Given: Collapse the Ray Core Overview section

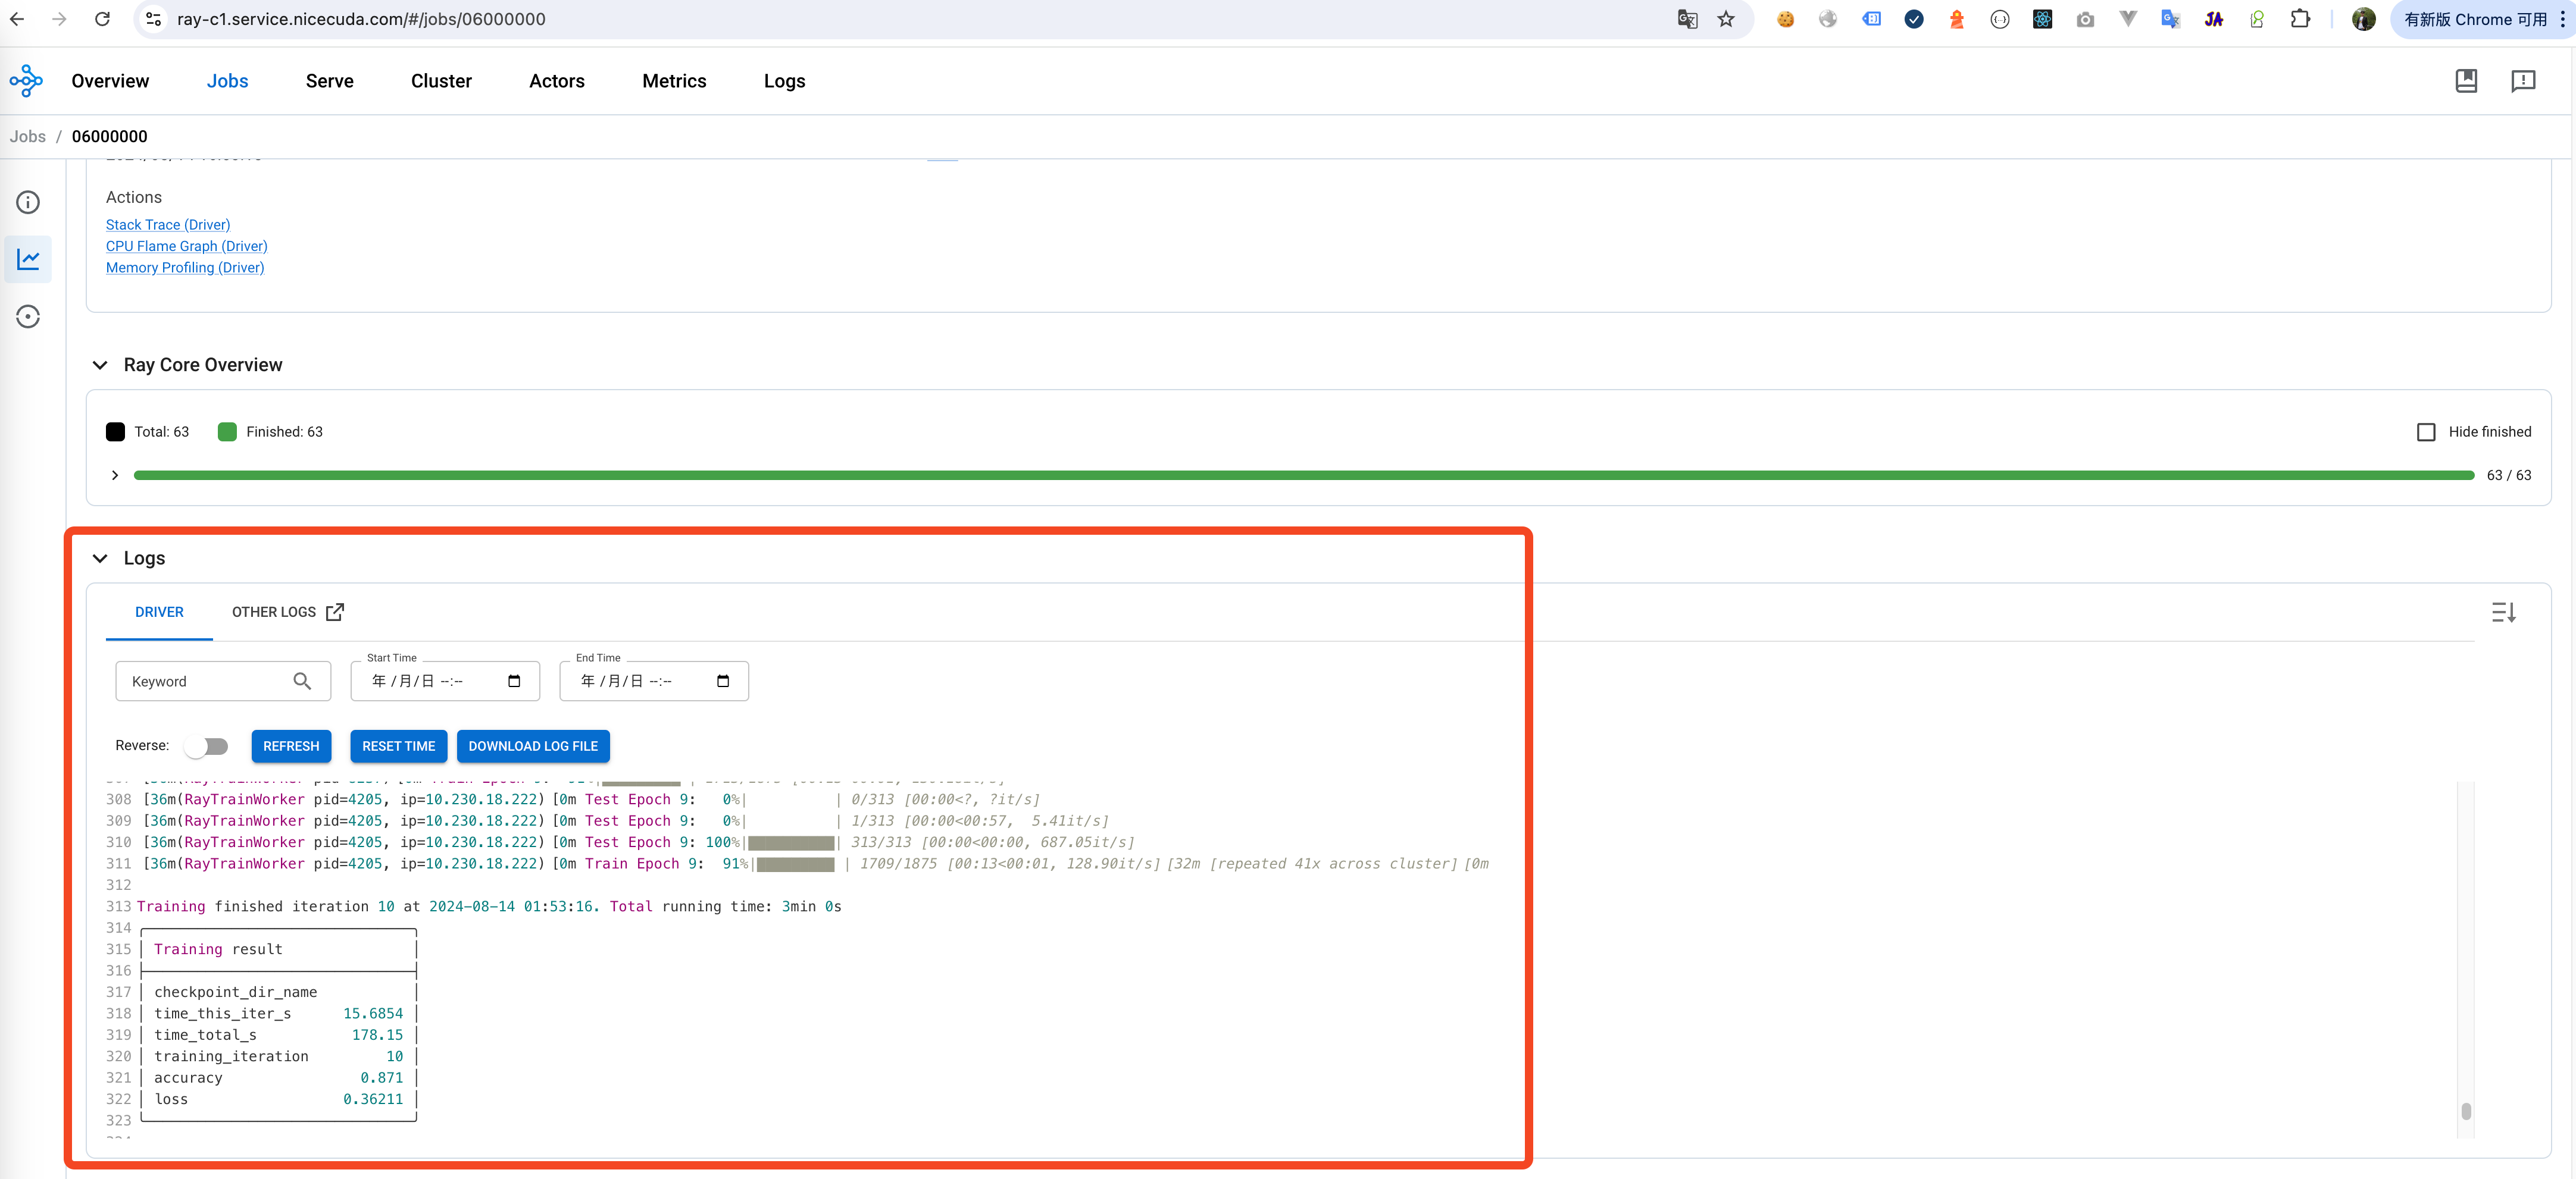Looking at the screenshot, I should [100, 365].
